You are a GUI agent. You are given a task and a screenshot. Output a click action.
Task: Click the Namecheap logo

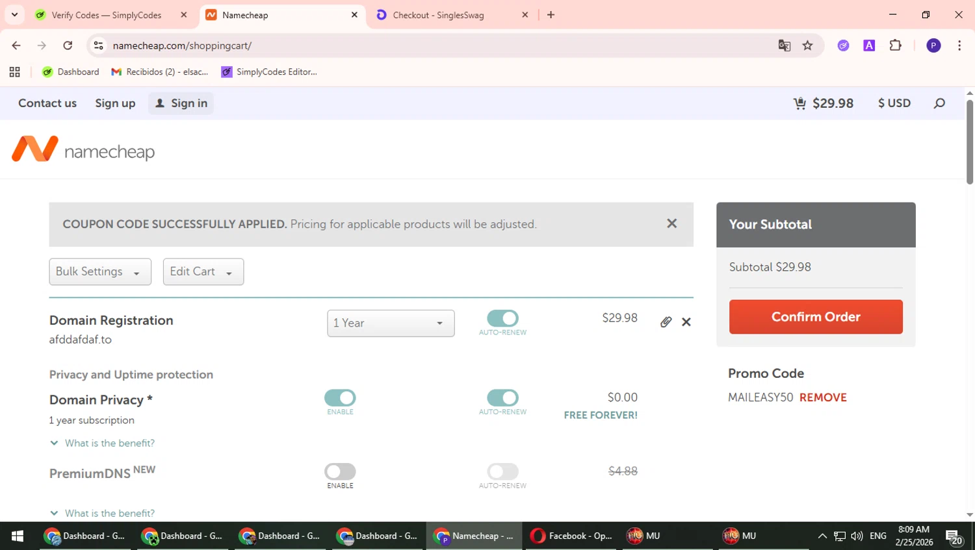pos(83,149)
